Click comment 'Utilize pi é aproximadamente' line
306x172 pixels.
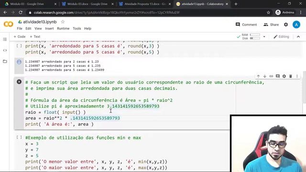[92, 106]
